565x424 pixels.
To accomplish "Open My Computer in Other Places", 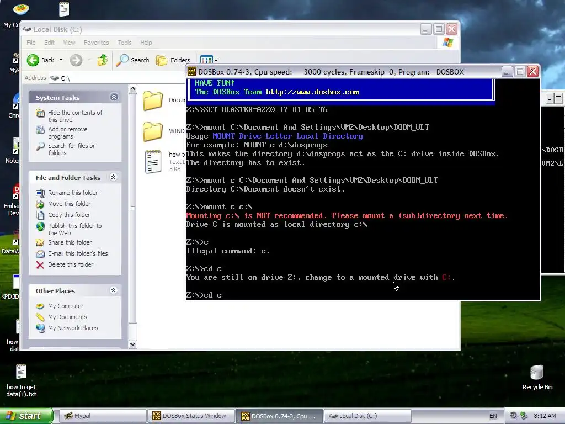I will pyautogui.click(x=66, y=306).
